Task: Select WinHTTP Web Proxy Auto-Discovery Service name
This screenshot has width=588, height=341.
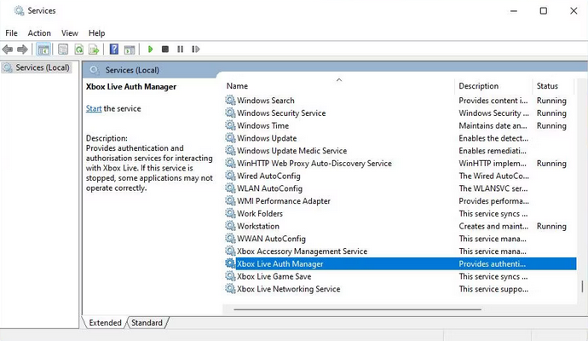Action: click(314, 163)
